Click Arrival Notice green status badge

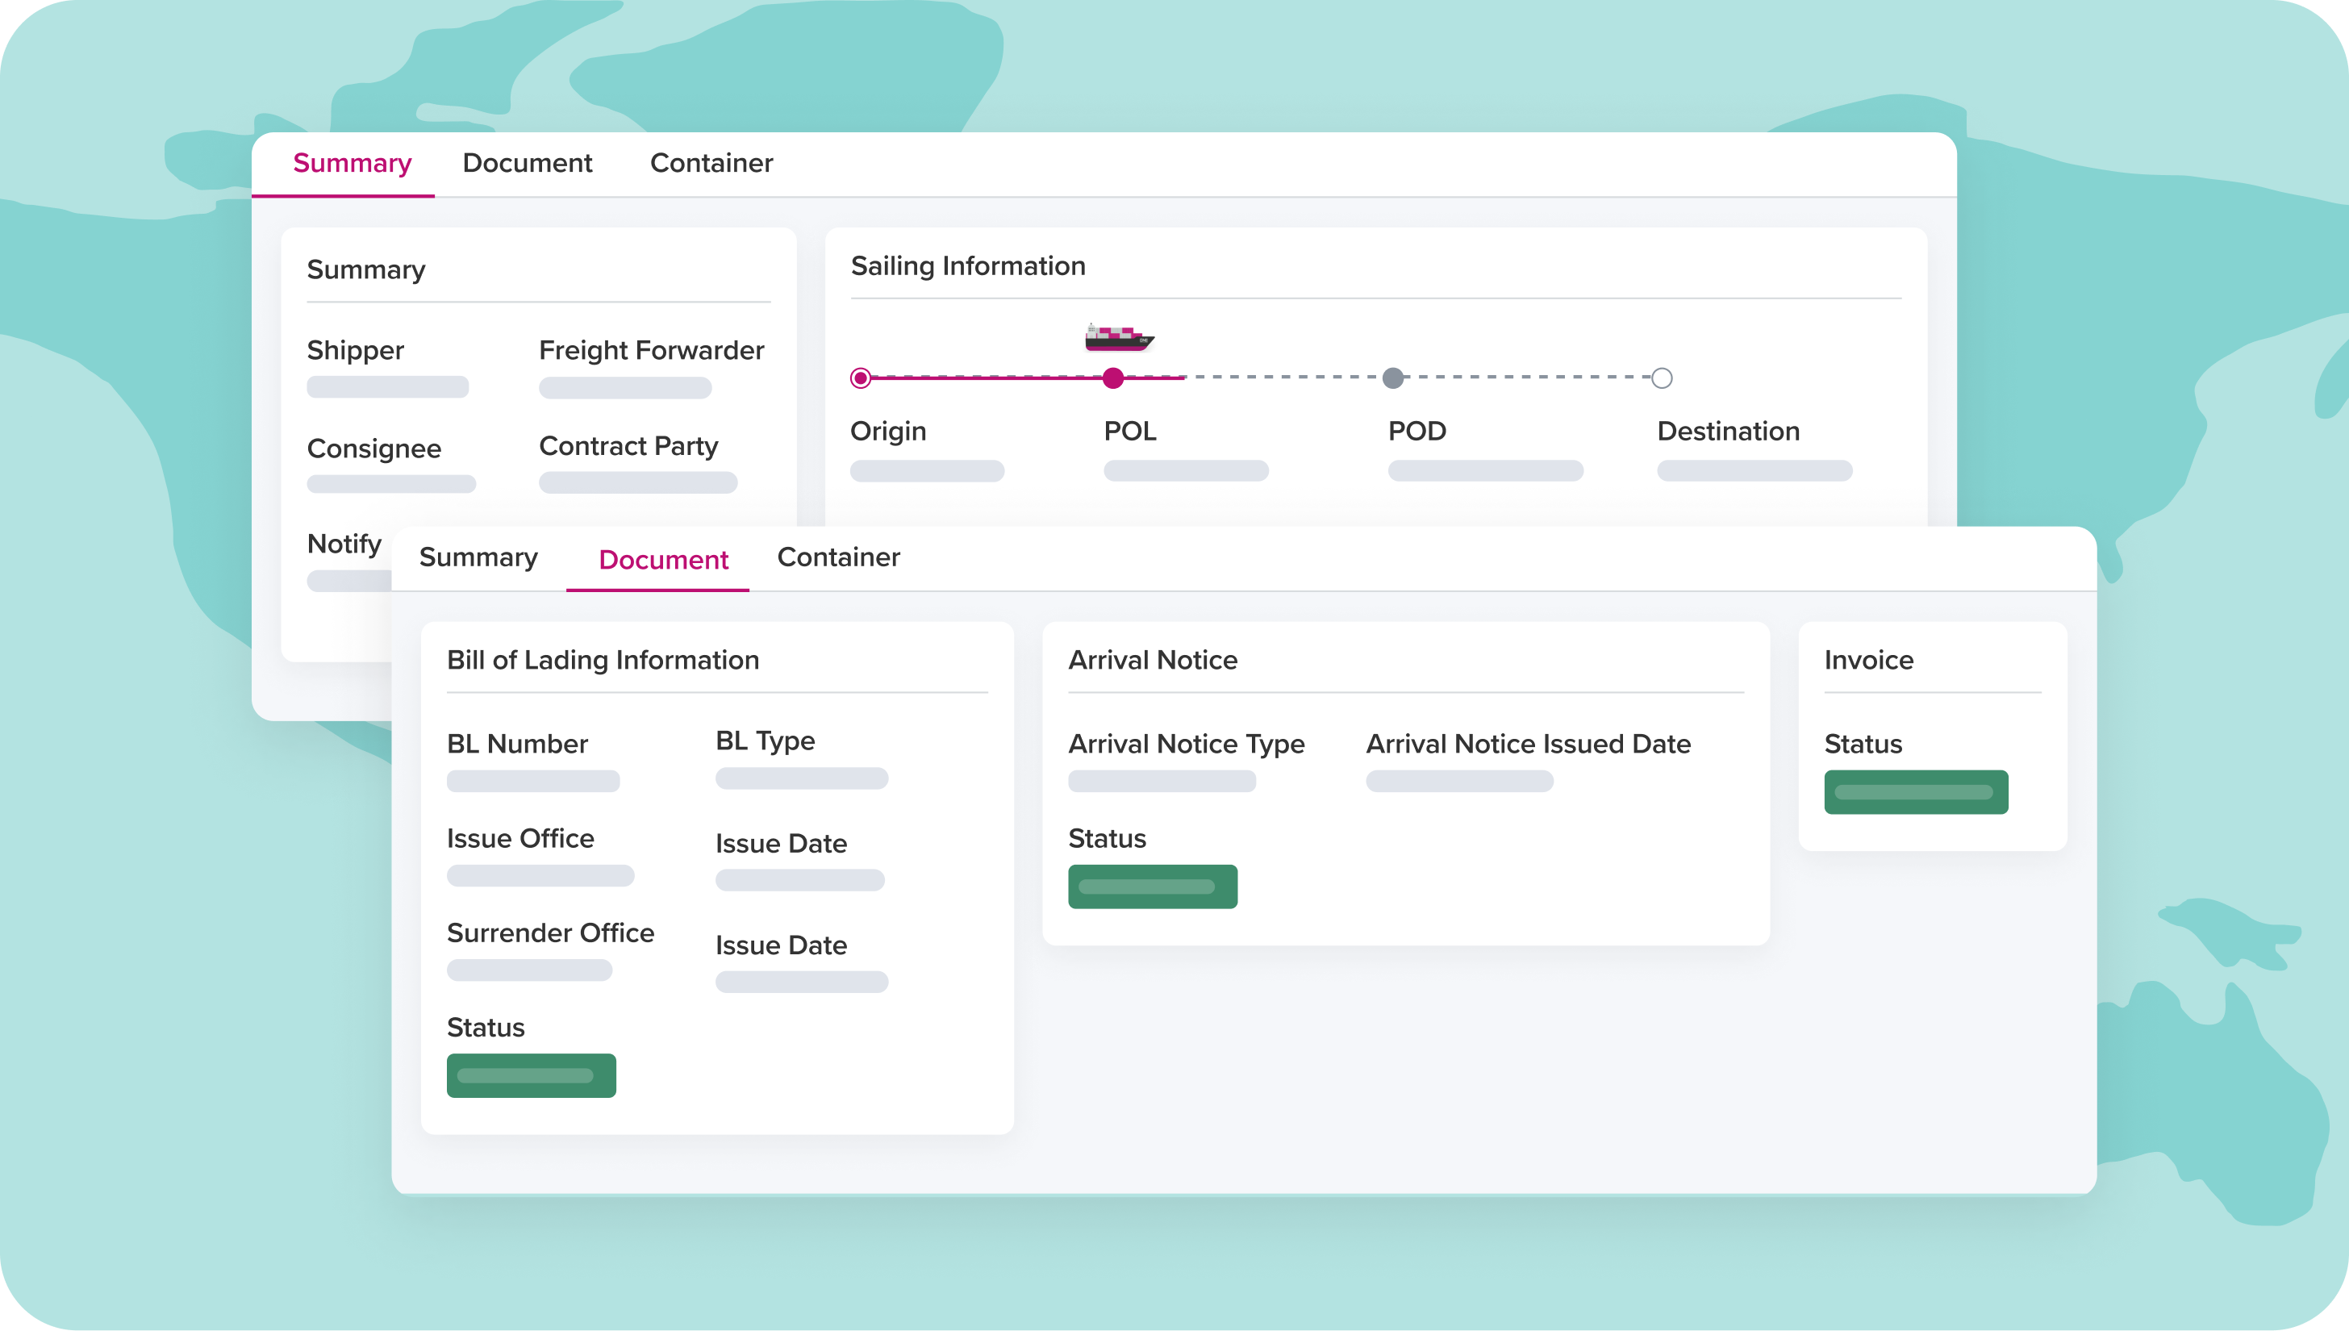(1152, 886)
